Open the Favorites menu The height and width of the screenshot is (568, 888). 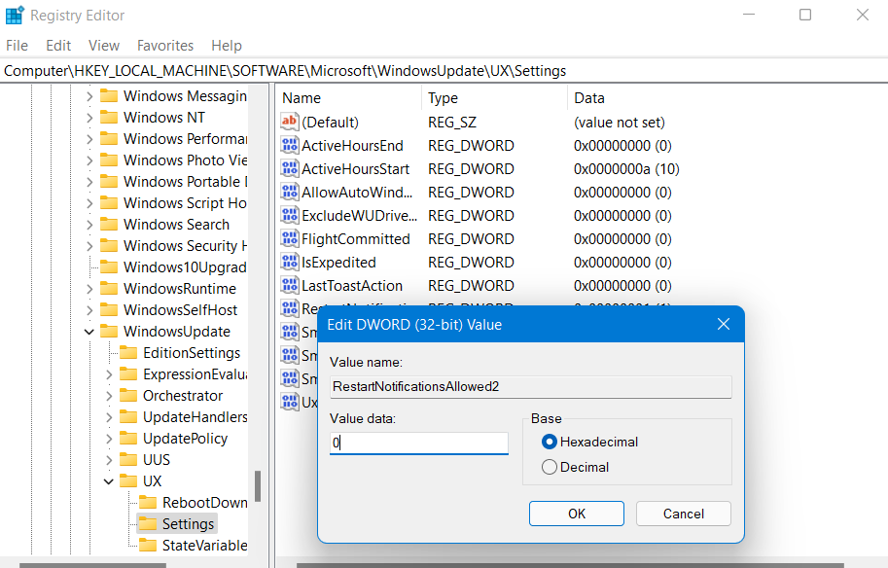click(165, 46)
